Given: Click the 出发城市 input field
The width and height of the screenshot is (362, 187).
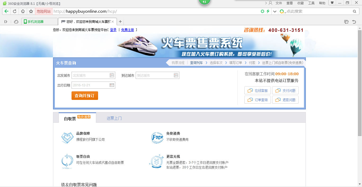Looking at the screenshot, I should 93,75.
